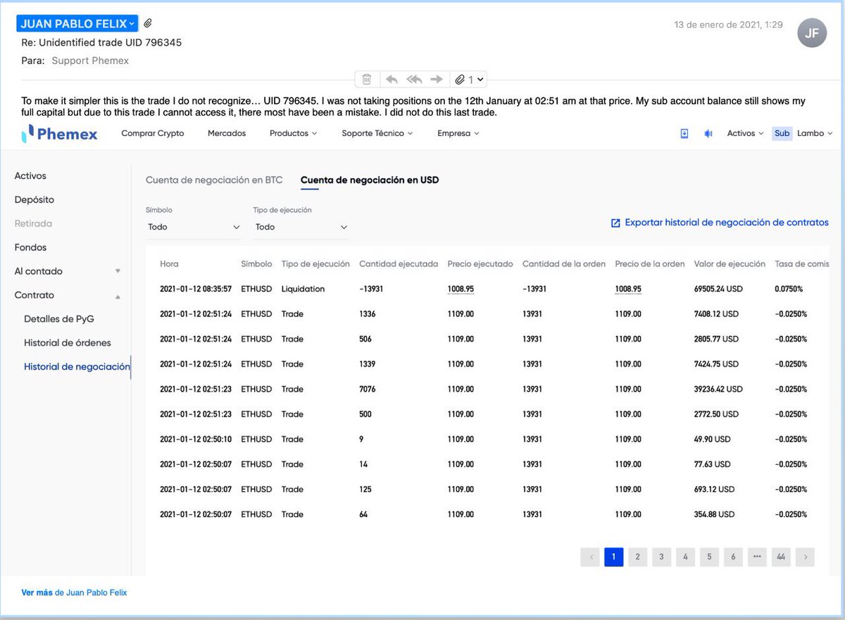Image resolution: width=845 pixels, height=620 pixels.
Task: Click executed quantity 1336
Action: [x=369, y=314]
